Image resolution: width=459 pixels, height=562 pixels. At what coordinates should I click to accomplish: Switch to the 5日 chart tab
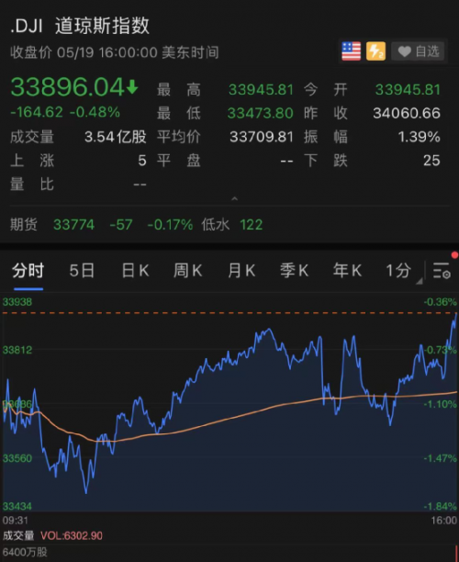pos(82,270)
